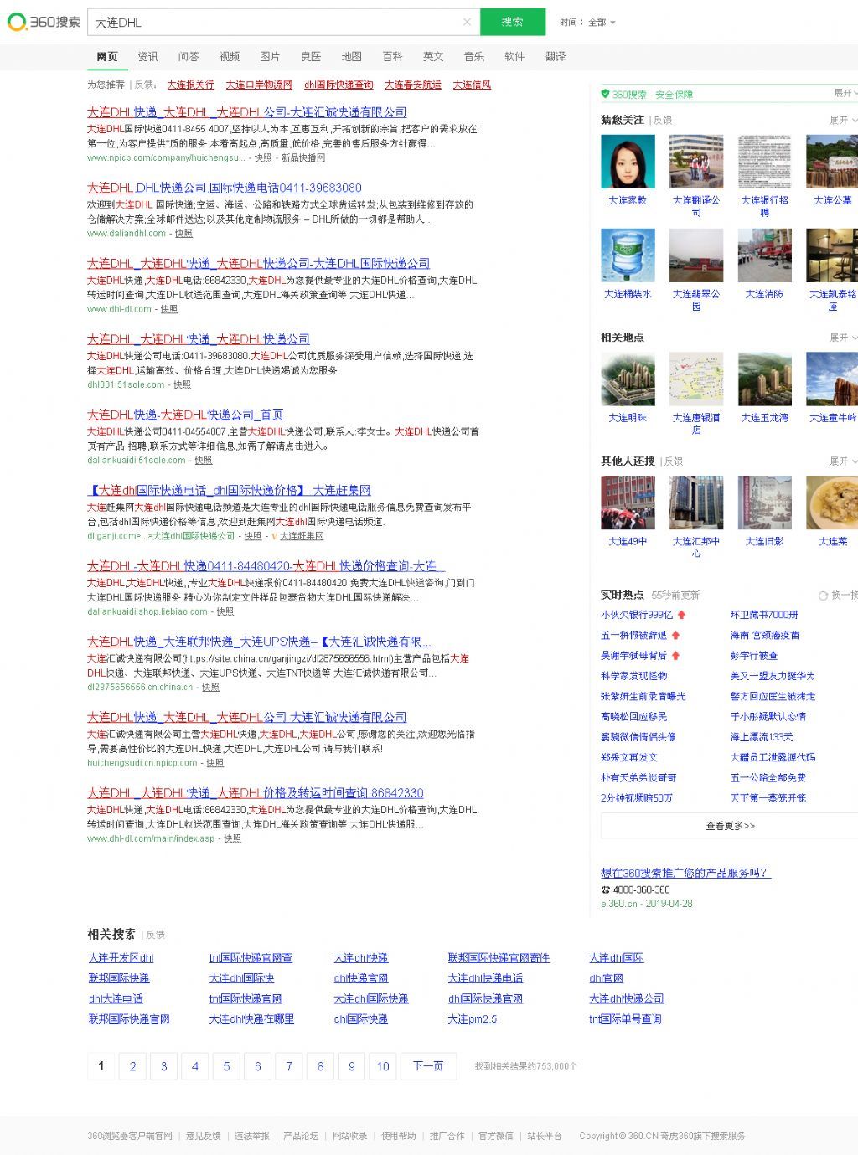
Task: Expand the 相关地点 section
Action: click(843, 338)
